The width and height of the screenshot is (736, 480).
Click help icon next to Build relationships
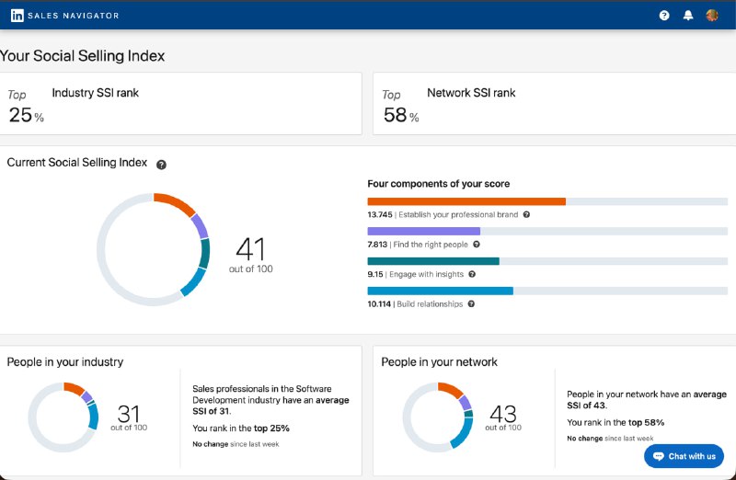[x=471, y=304]
